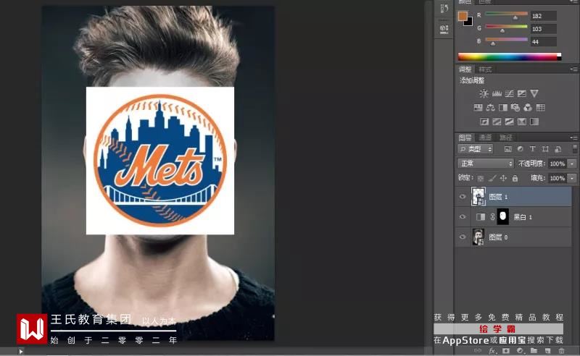Add a Curves adjustment
Screen dimensions: 580x356
[510, 93]
